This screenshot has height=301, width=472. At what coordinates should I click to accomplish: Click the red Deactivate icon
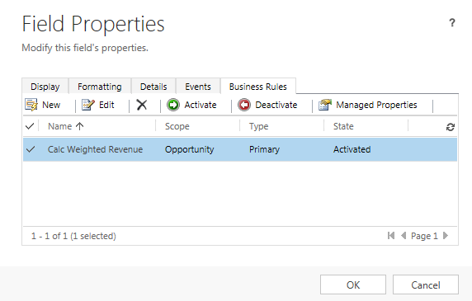click(244, 105)
